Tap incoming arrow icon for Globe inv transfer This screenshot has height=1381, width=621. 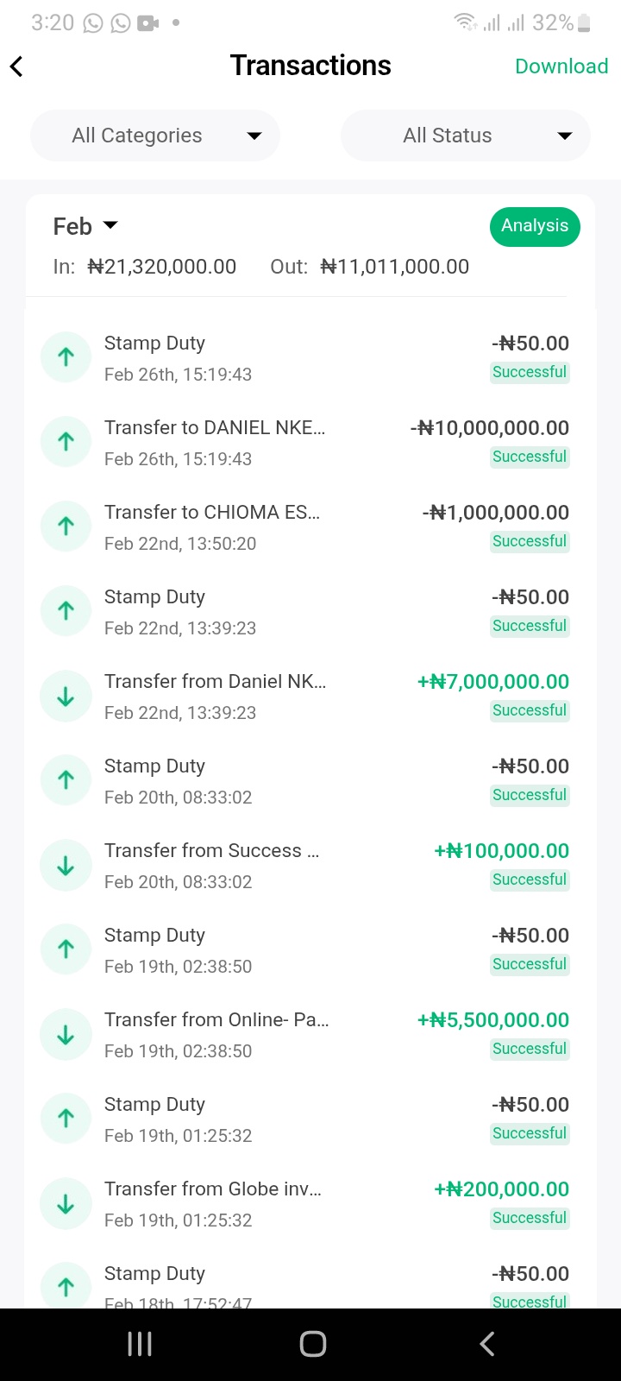(x=66, y=1203)
